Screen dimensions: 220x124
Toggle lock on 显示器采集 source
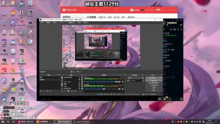(82, 88)
